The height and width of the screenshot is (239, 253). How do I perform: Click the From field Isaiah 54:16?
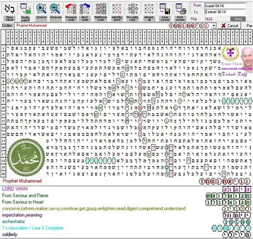pyautogui.click(x=225, y=6)
